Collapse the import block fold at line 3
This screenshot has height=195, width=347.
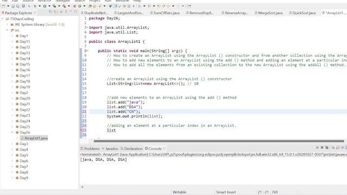(x=87, y=28)
